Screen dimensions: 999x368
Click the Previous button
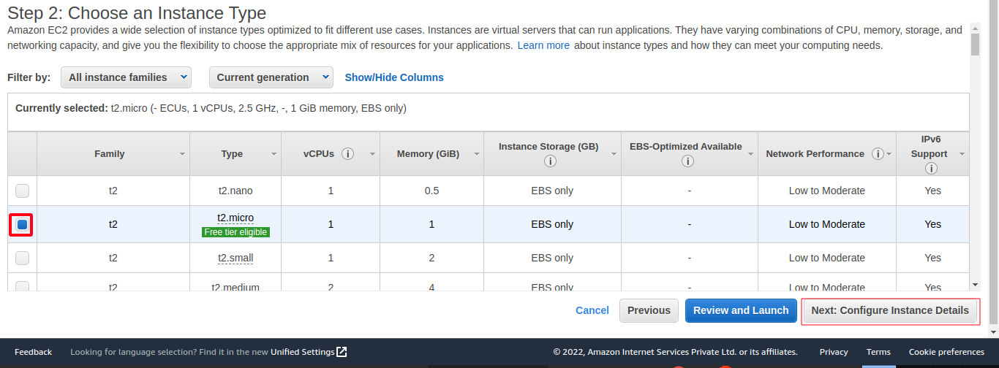[649, 310]
